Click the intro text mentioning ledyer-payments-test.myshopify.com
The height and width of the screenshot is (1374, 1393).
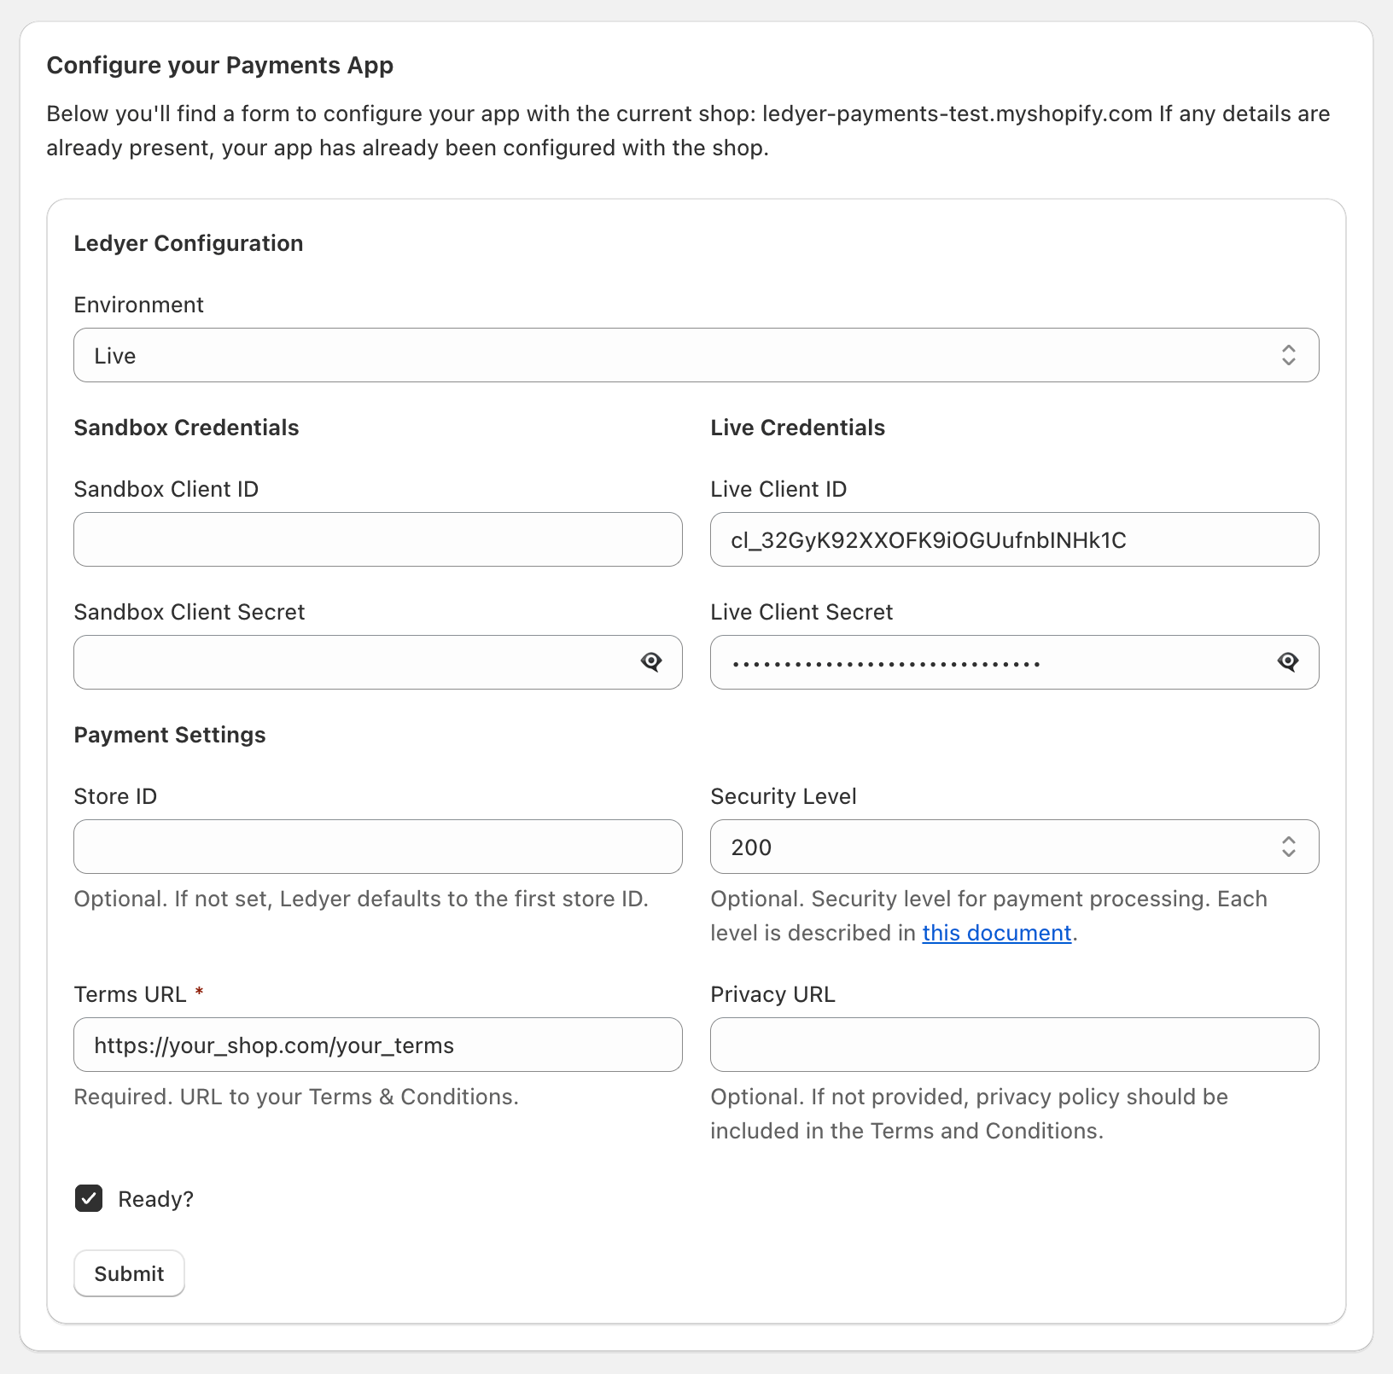[x=689, y=131]
